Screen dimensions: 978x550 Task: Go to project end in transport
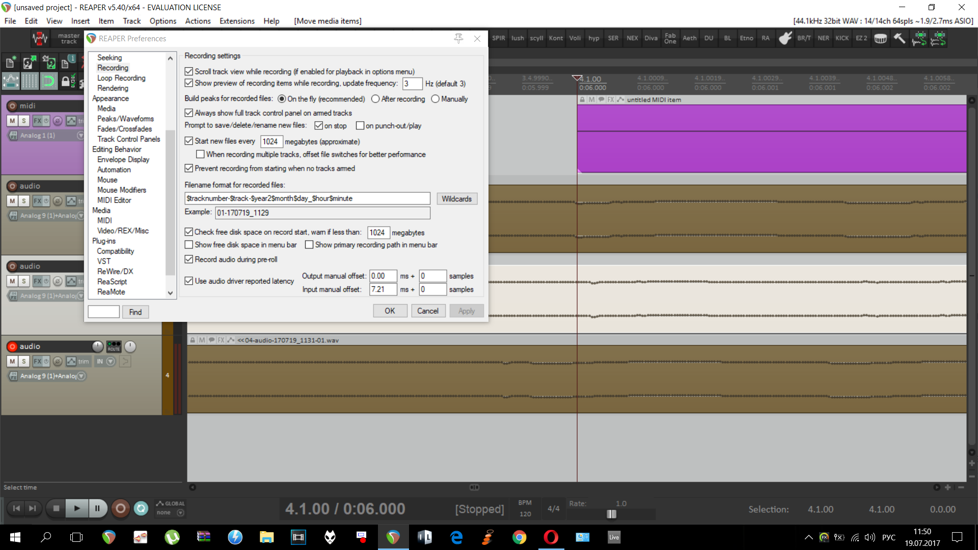pyautogui.click(x=33, y=508)
